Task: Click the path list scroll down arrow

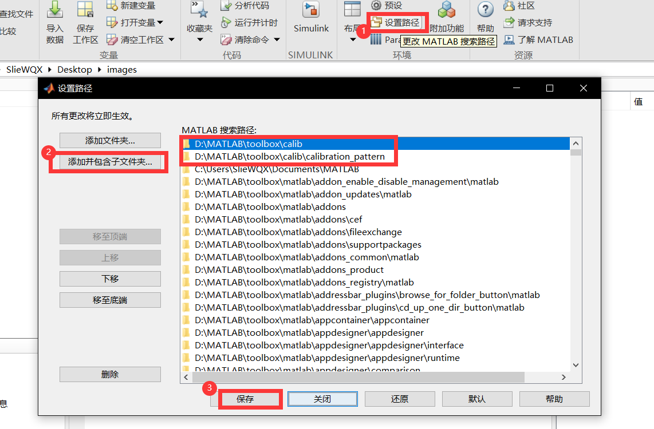Action: 576,366
